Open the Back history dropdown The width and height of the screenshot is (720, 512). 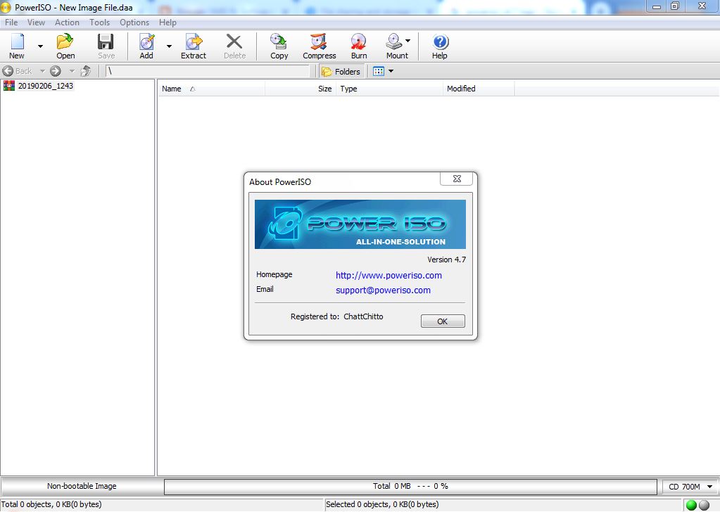(42, 71)
